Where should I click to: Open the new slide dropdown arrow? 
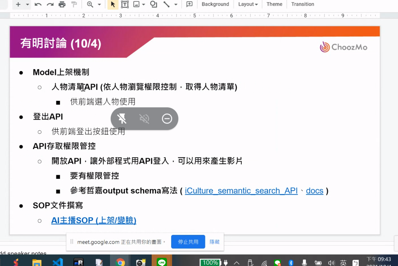27,4
